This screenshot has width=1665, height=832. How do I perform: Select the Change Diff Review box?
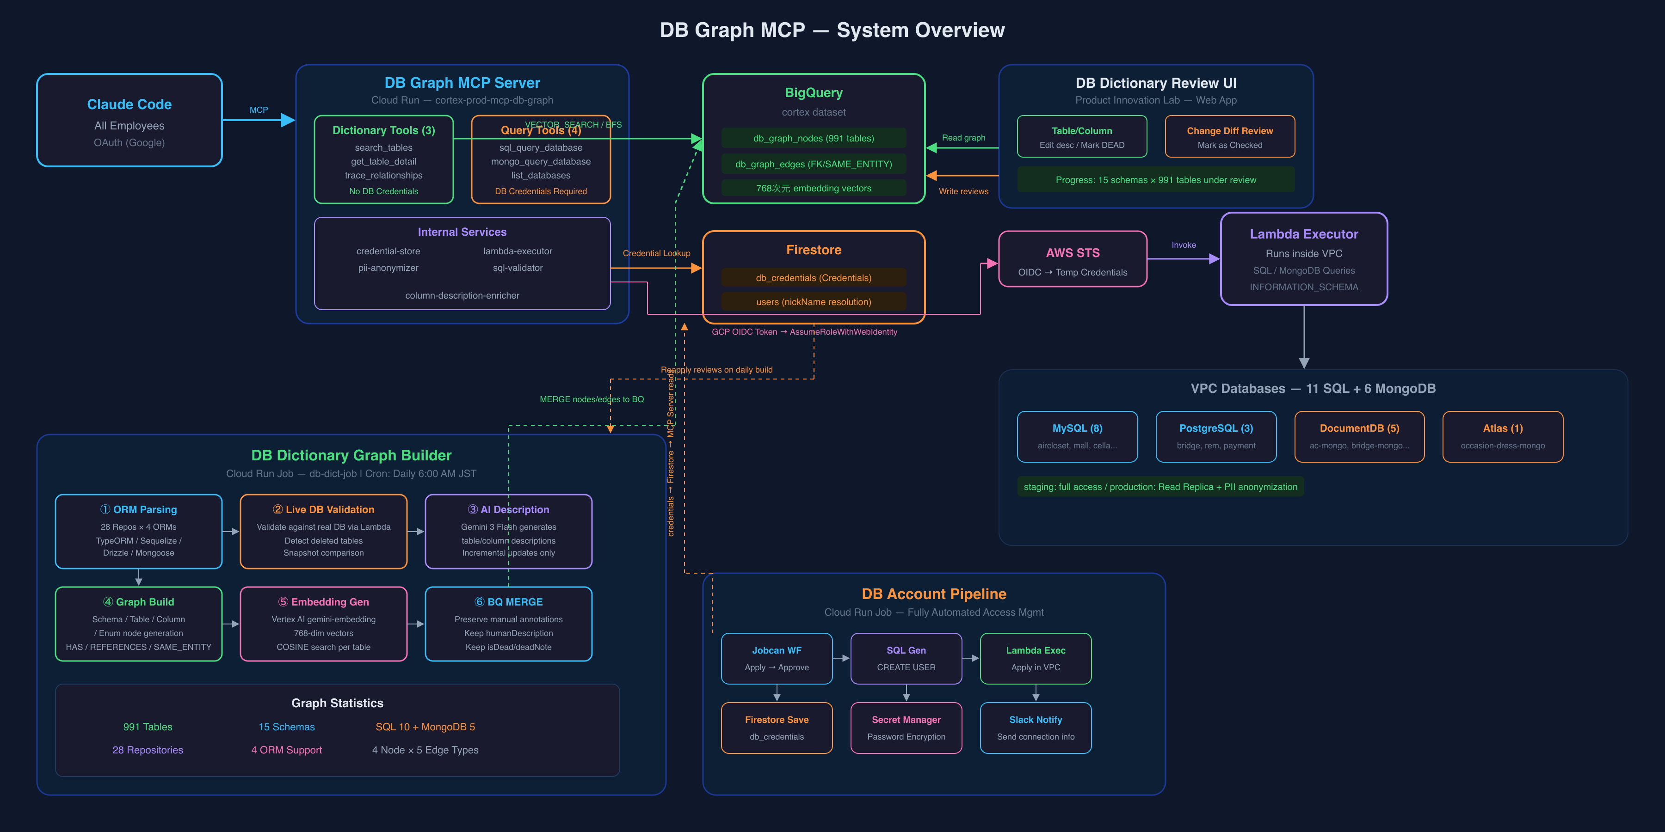1229,136
